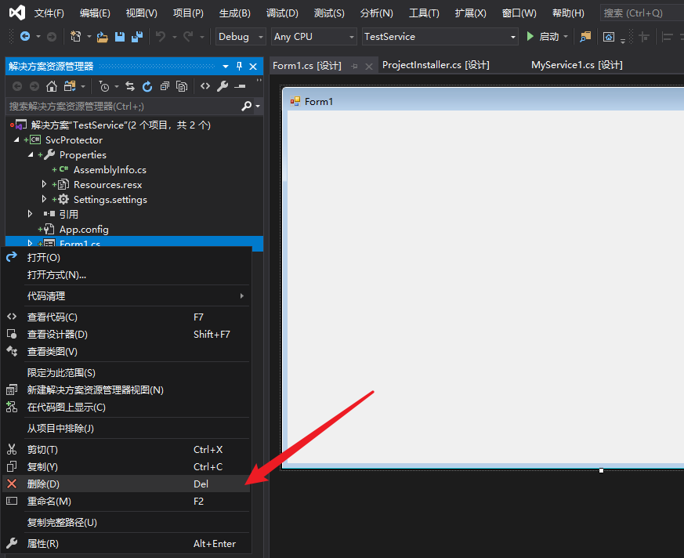Image resolution: width=684 pixels, height=558 pixels.
Task: Select App.config in the solution tree
Action: [x=83, y=230]
